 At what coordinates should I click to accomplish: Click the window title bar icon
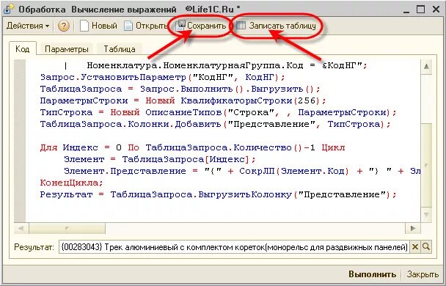(x=8, y=9)
